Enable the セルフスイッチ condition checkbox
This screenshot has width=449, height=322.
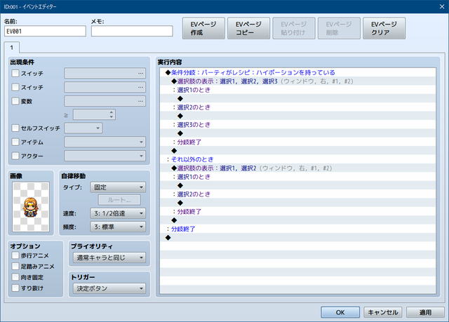point(15,128)
